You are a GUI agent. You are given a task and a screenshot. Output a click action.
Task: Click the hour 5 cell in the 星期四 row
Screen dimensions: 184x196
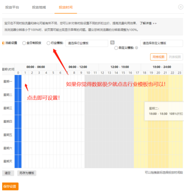coord(53,122)
